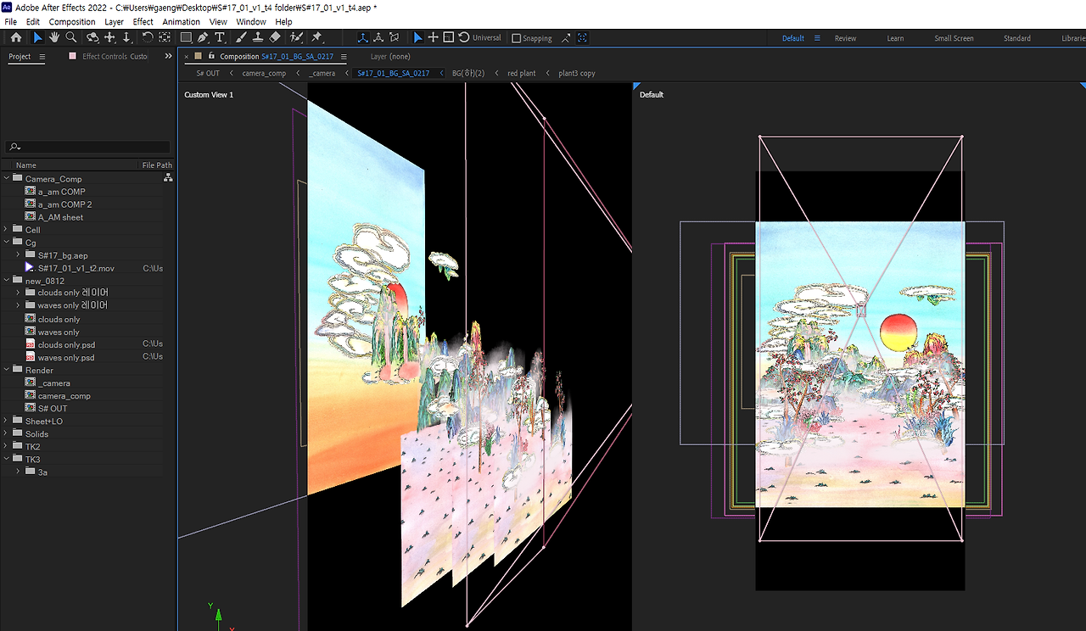
Task: Select the Pen tool
Action: (x=203, y=37)
